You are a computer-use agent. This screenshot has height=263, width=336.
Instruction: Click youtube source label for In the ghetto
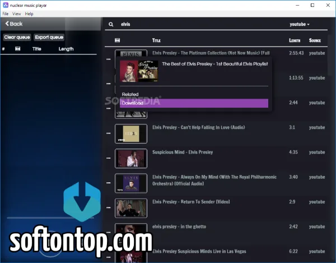[x=317, y=227]
